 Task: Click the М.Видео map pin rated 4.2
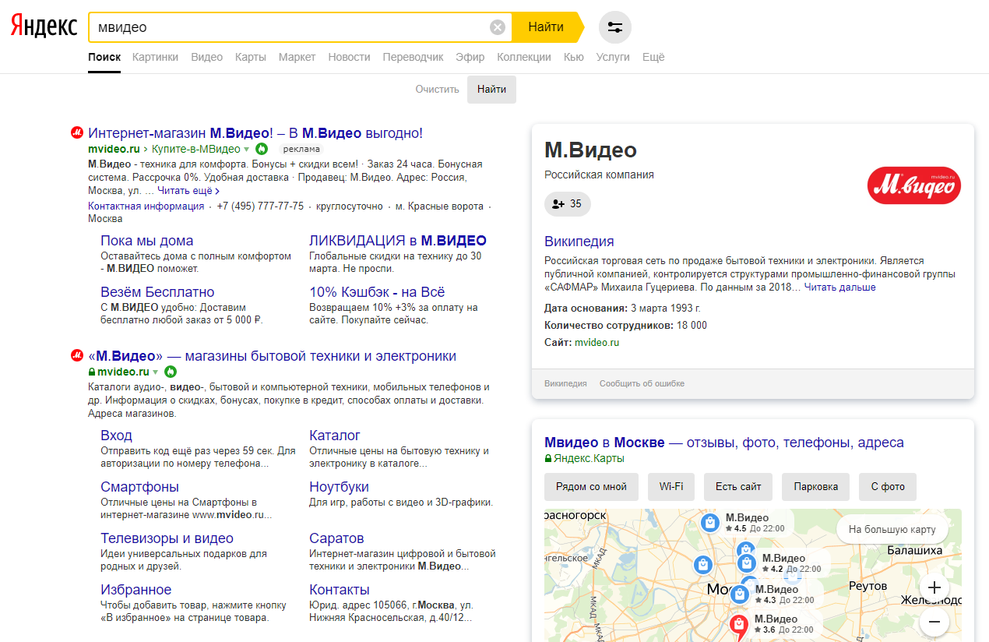click(x=747, y=563)
